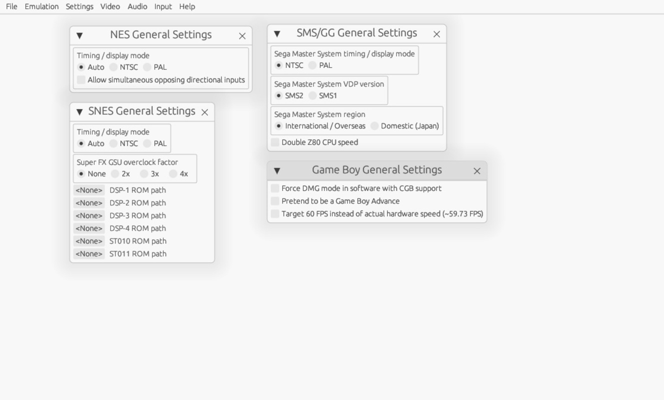The image size is (664, 400).
Task: Close the NES General Settings window
Action: [242, 36]
